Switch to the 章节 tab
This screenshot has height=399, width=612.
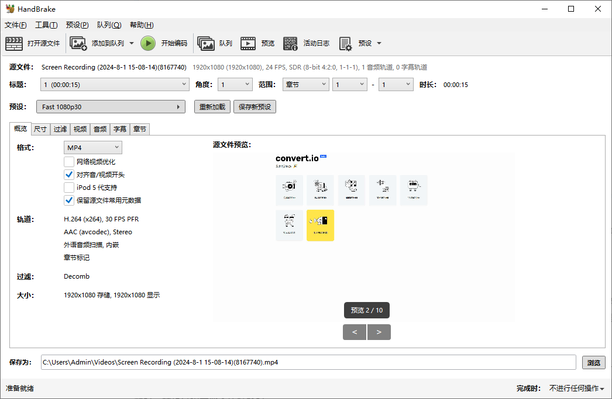point(140,129)
